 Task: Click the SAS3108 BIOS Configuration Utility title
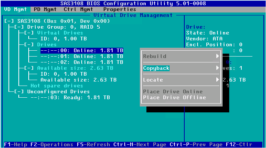tap(133, 3)
